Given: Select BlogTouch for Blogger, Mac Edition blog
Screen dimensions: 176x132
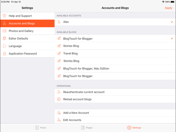Looking at the screenshot, I should (115, 69).
